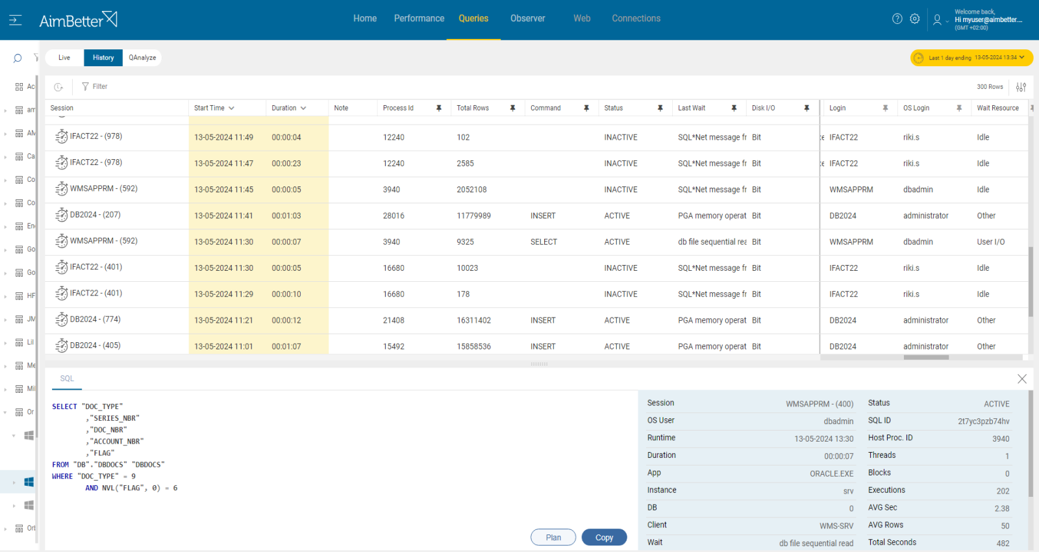Expand the user account dropdown arrow
This screenshot has width=1039, height=552.
click(x=947, y=21)
